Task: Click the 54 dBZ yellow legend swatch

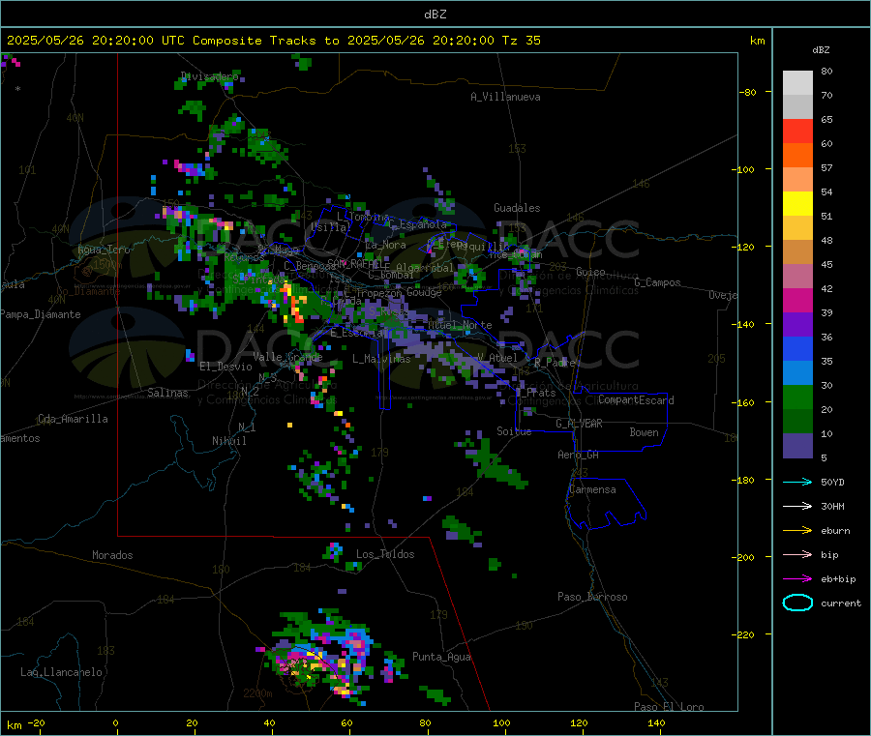Action: pyautogui.click(x=797, y=204)
